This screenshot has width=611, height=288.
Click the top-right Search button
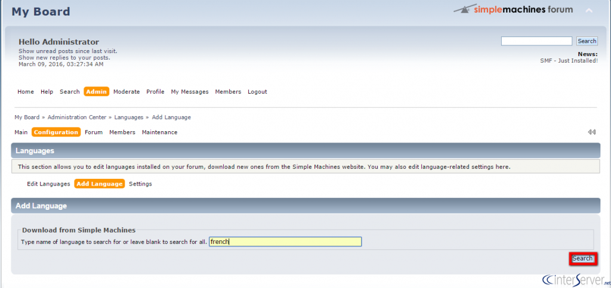pos(587,41)
